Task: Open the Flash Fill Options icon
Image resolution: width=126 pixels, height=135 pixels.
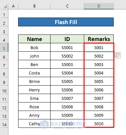Action: tap(118, 55)
